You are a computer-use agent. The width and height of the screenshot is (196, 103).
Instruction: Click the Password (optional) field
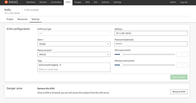[151, 44]
